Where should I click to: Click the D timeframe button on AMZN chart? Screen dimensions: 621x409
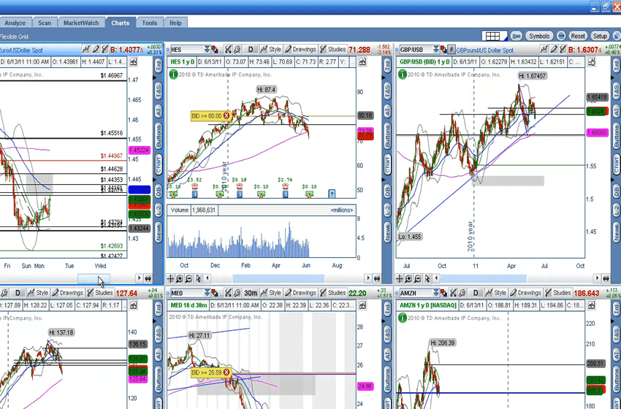[476, 293]
